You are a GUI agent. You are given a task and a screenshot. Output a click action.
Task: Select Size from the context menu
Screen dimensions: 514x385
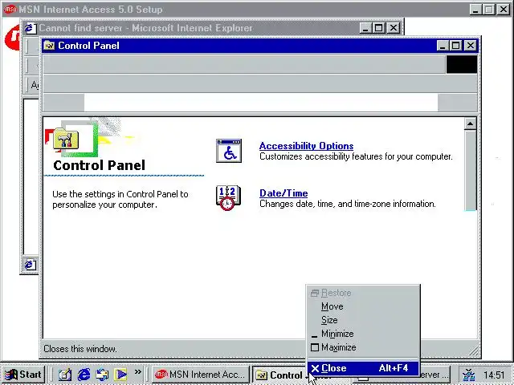363,320
